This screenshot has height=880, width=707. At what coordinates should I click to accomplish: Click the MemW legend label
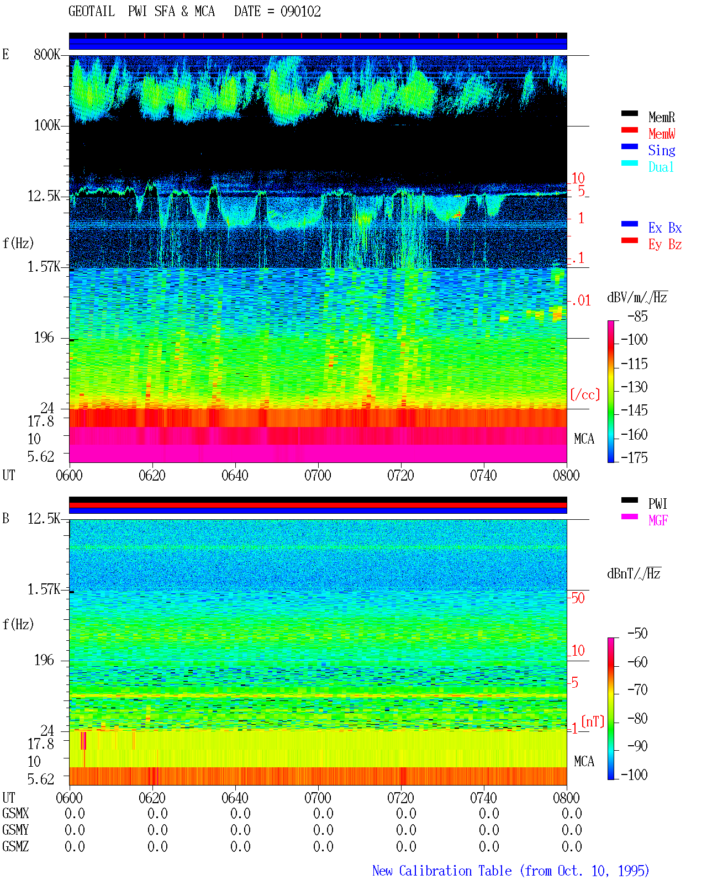[x=662, y=134]
